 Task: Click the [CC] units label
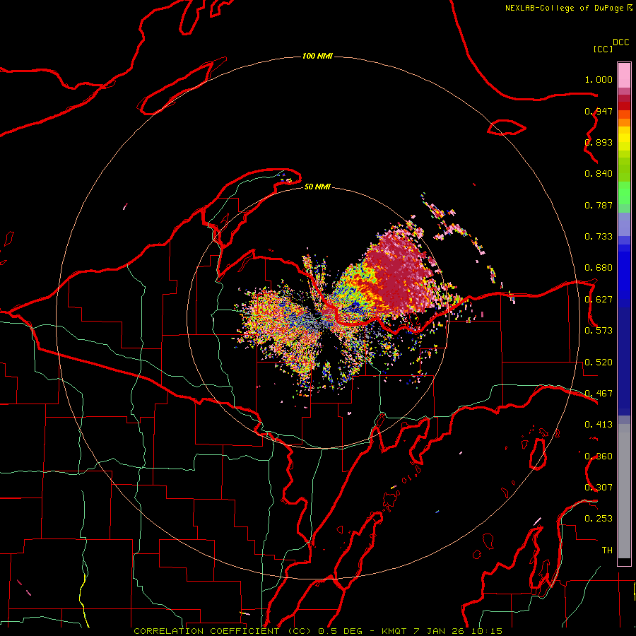pos(603,49)
